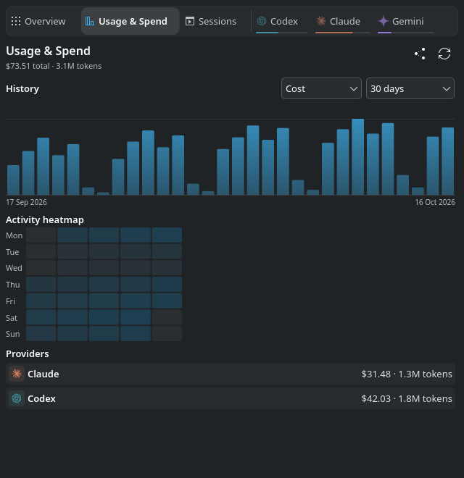The width and height of the screenshot is (464, 478).
Task: Click '$42.03 · 1.8M tokens' value
Action: (407, 399)
